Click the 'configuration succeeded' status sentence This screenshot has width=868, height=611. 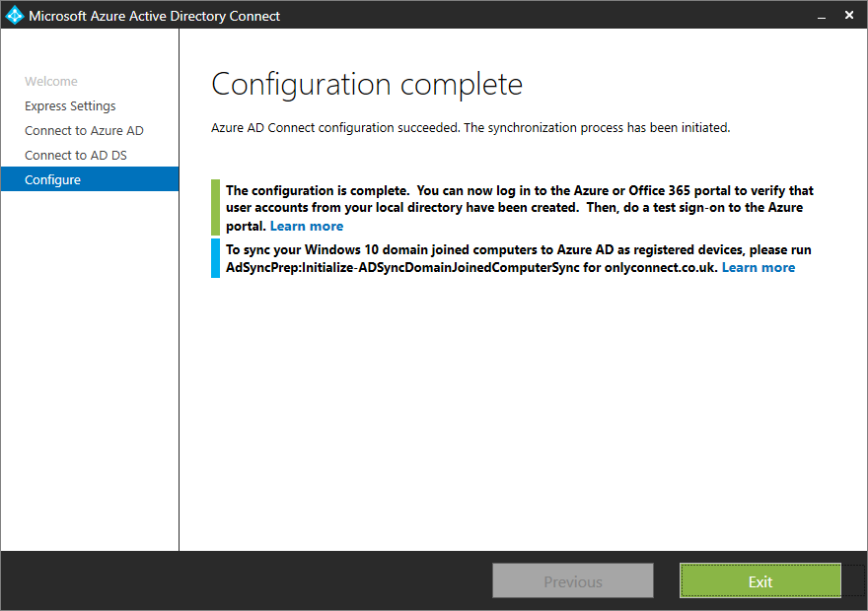470,128
